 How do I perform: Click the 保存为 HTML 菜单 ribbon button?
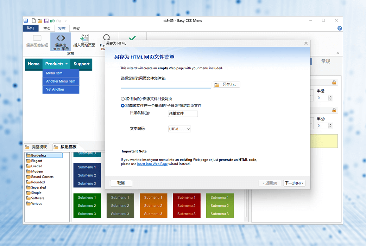61,42
